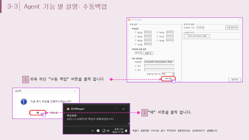Click the 백업경로 path input field
This screenshot has height=140, width=249.
click(x=159, y=62)
